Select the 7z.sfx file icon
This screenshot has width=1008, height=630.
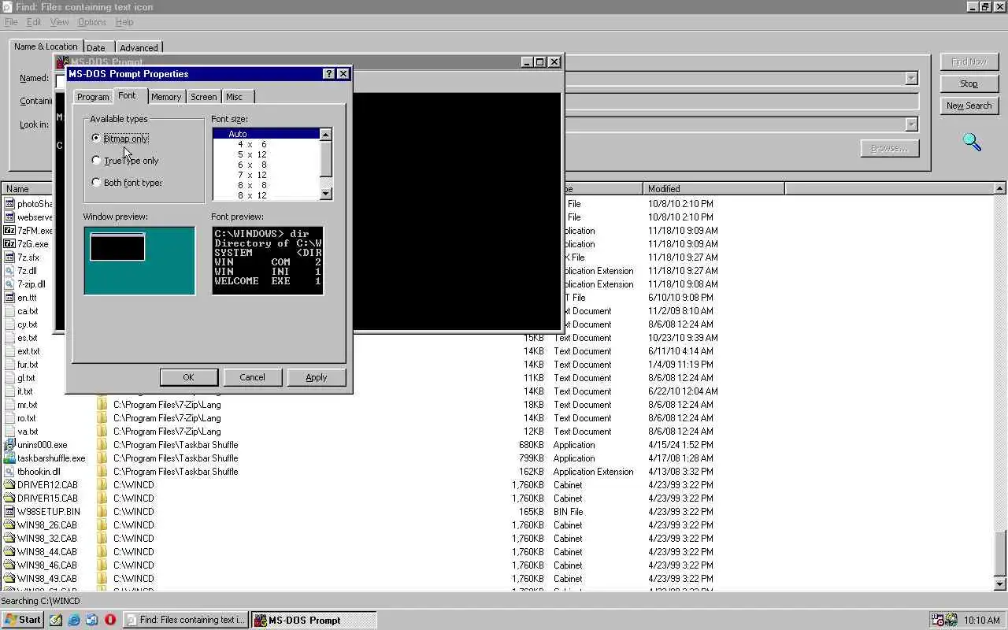coord(9,258)
